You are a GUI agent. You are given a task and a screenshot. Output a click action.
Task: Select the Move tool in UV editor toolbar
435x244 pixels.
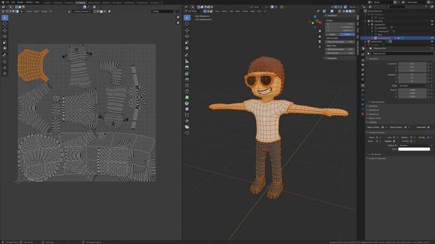coord(5,30)
